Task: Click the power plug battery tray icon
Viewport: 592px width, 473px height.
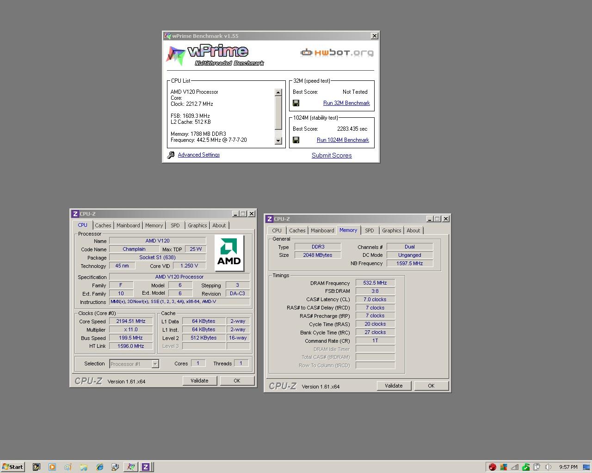Action: click(x=537, y=467)
